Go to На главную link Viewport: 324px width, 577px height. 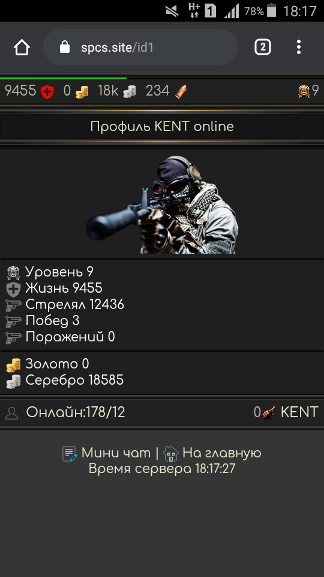[x=221, y=453]
